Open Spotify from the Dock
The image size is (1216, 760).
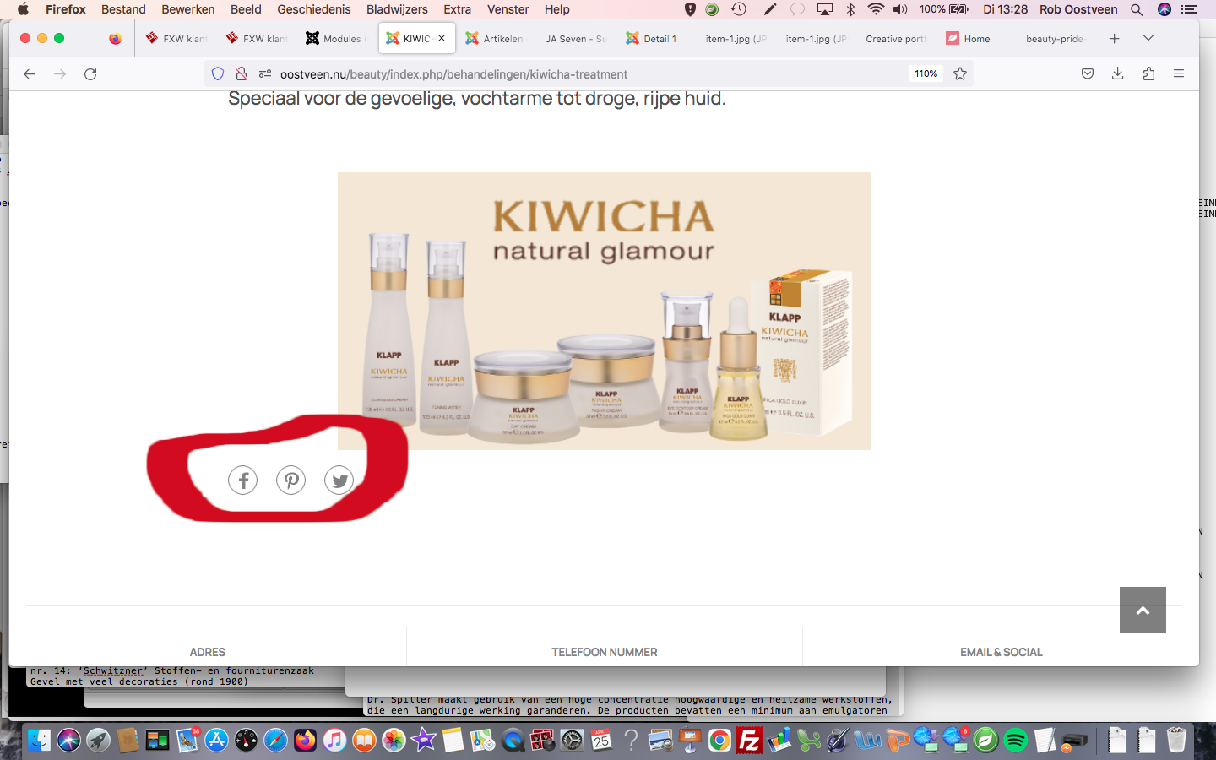point(1015,741)
